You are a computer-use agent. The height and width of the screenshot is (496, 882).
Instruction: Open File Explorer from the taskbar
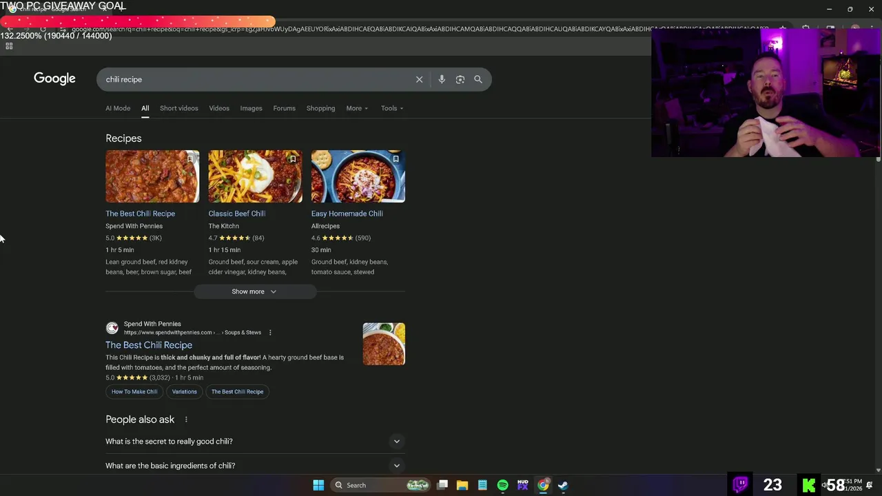click(x=462, y=485)
